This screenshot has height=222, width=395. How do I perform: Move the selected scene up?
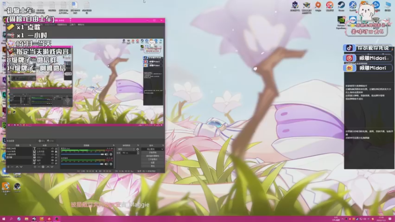[17, 167]
